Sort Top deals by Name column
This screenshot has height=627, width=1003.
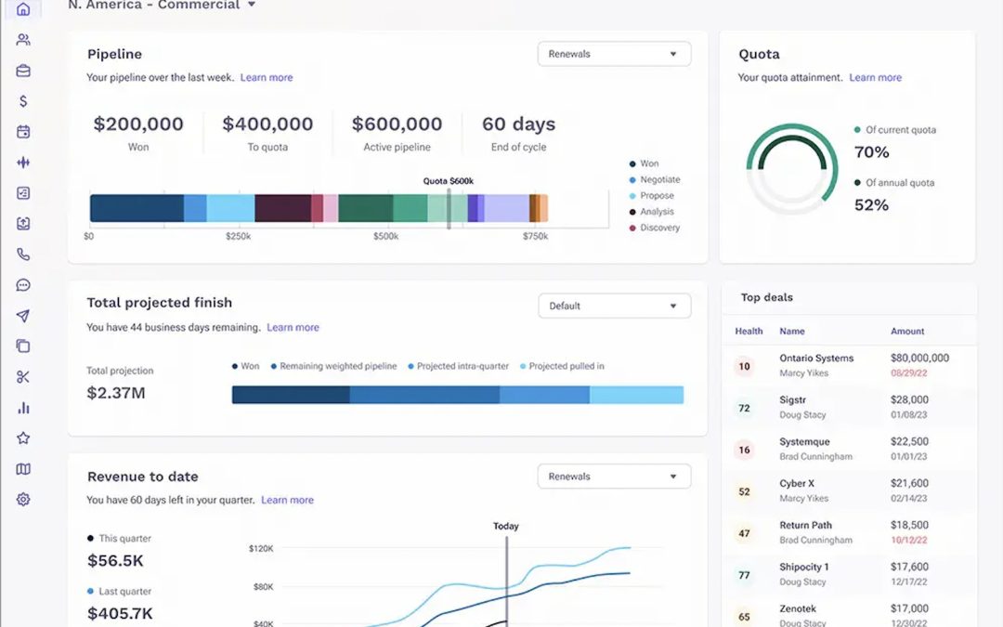pos(792,332)
